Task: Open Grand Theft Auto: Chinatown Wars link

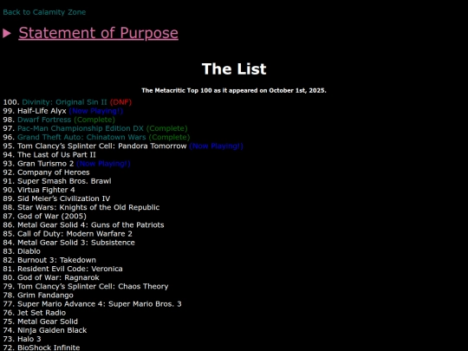Action: click(81, 137)
